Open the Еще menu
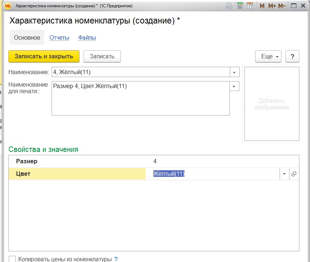 click(268, 57)
